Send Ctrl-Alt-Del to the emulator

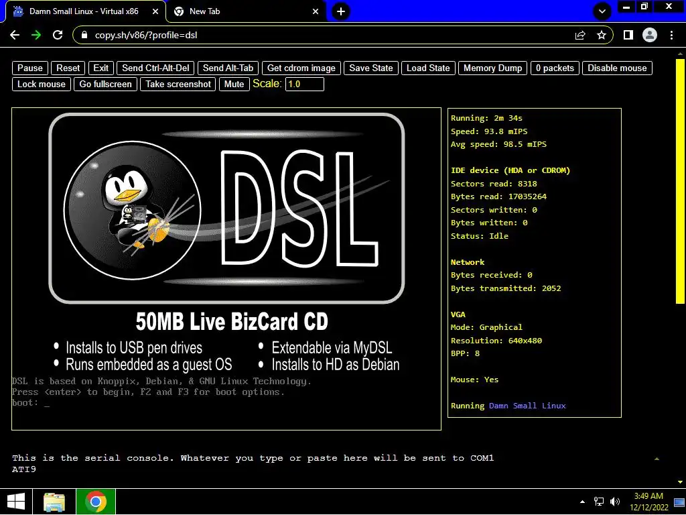point(155,68)
